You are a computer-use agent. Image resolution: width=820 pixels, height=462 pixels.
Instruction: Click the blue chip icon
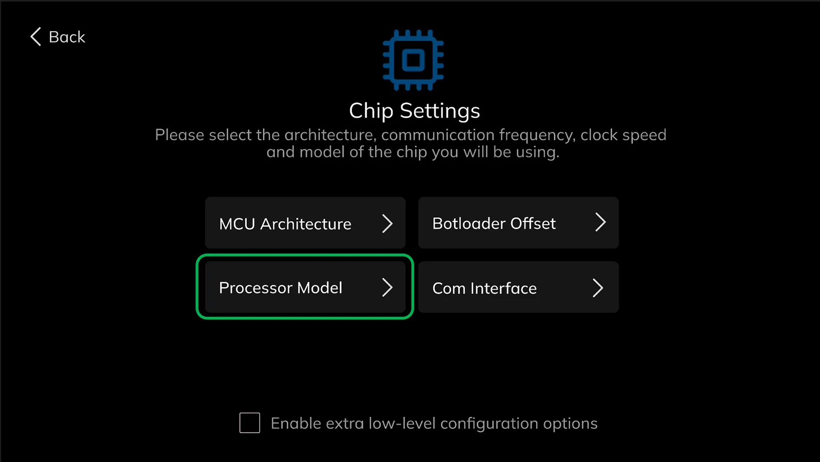413,60
